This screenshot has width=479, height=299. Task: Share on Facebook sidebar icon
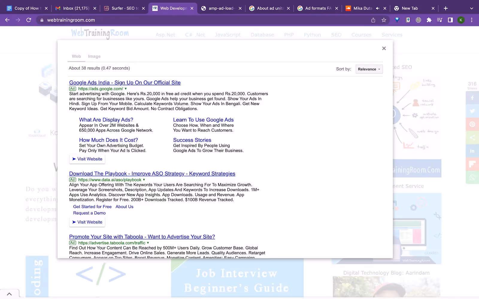tap(472, 98)
